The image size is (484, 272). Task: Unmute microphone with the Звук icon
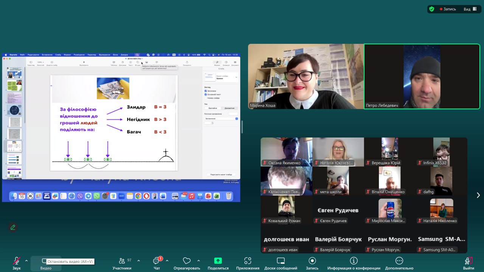16,261
